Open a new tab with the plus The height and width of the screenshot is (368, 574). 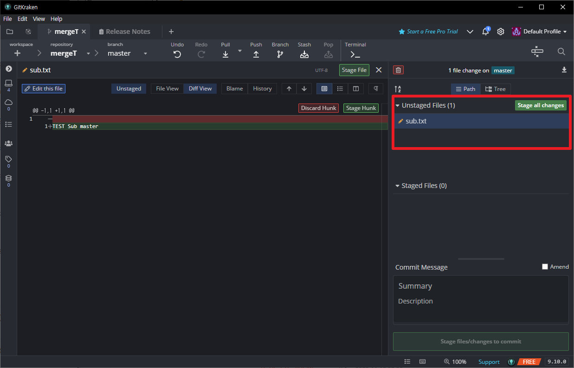pyautogui.click(x=171, y=32)
